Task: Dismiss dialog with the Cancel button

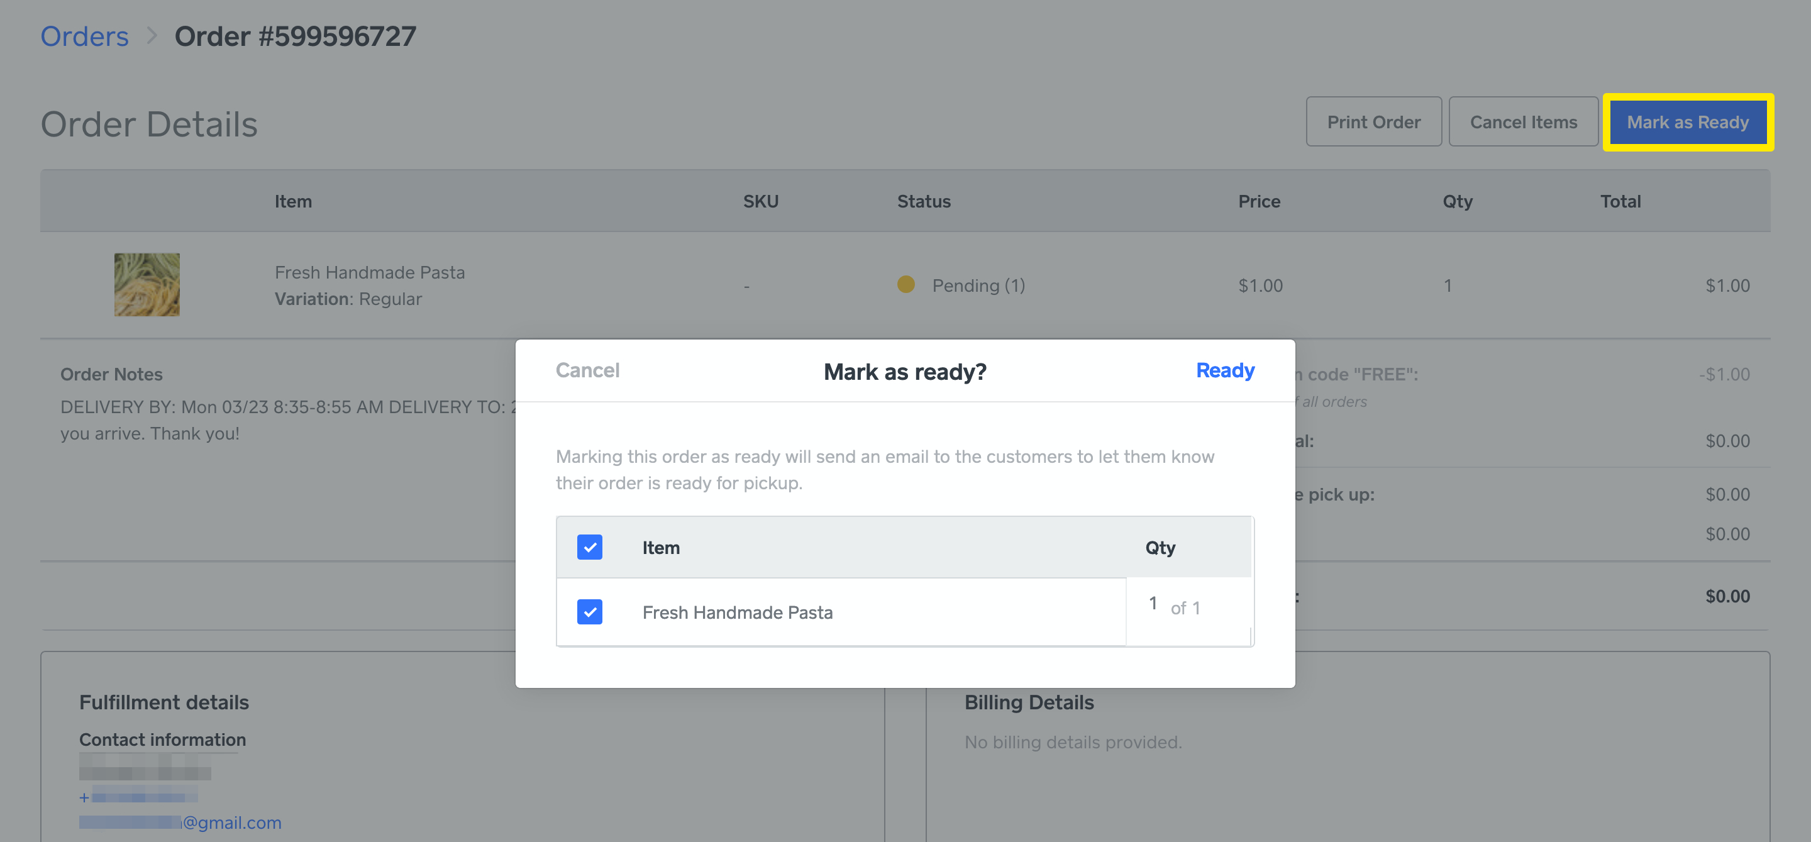Action: pyautogui.click(x=587, y=370)
